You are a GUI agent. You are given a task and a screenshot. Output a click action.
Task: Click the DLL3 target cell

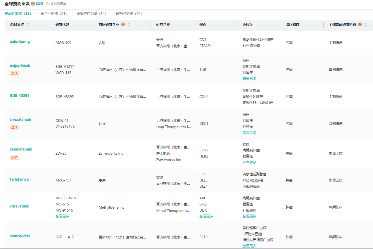coord(203,180)
